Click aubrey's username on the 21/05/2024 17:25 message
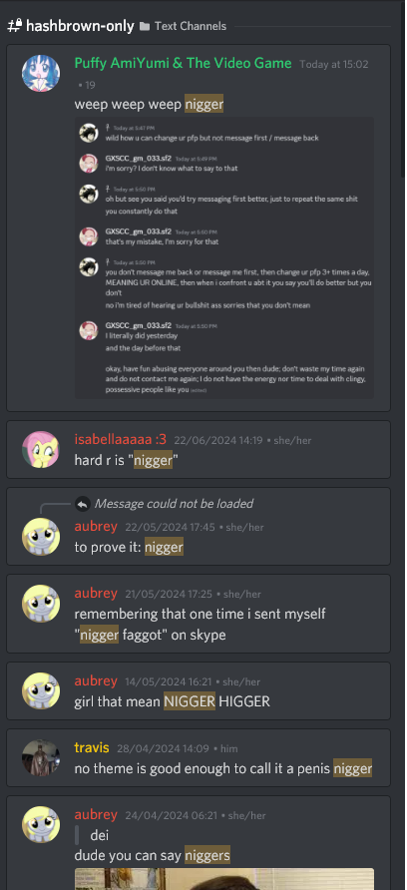Screen dimensions: 407x890 (x=96, y=594)
